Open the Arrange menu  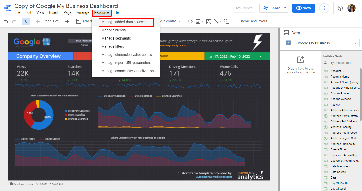[83, 12]
